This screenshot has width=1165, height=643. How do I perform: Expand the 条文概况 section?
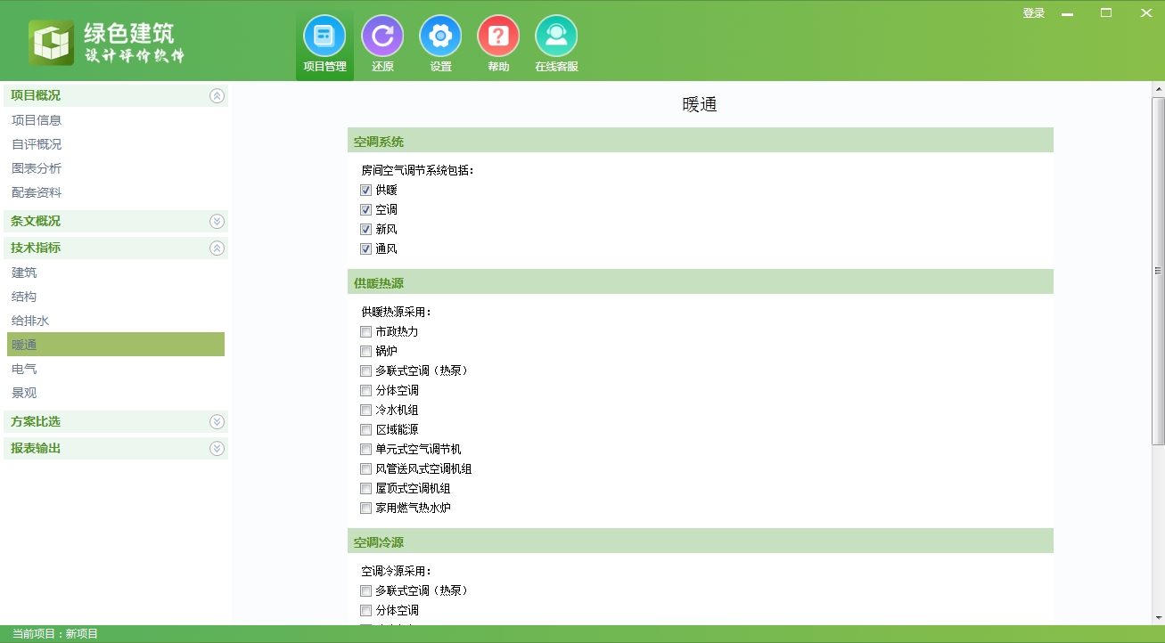click(x=217, y=222)
